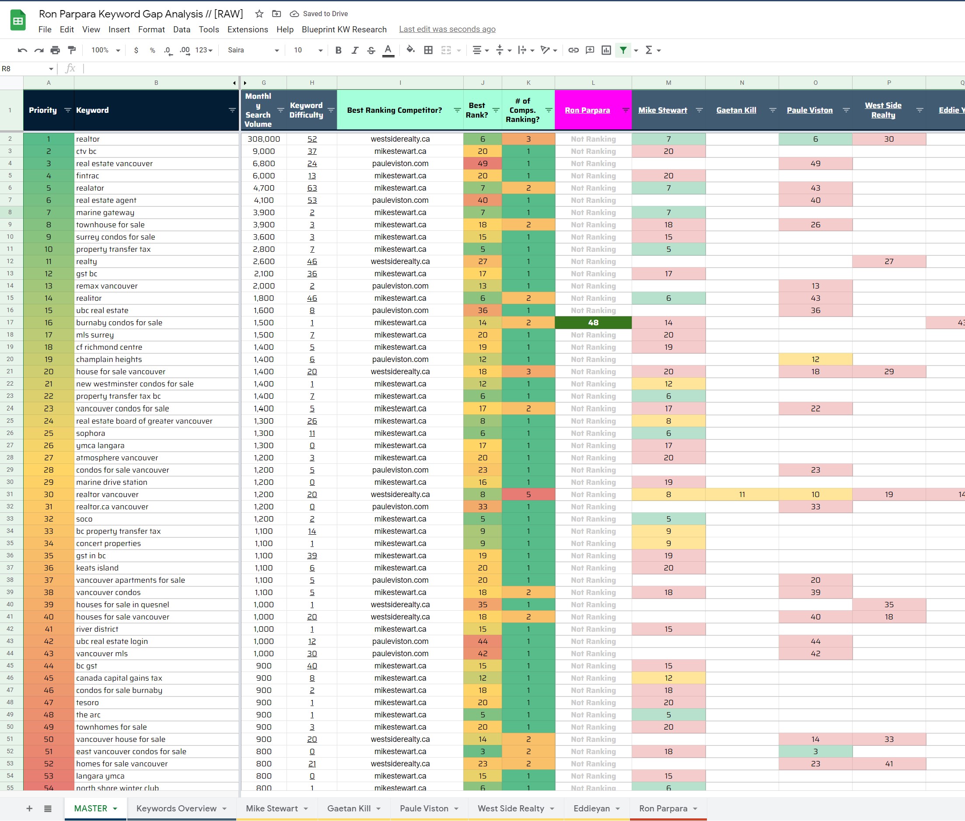Image resolution: width=965 pixels, height=821 pixels.
Task: Select the Paint format tool
Action: [72, 50]
